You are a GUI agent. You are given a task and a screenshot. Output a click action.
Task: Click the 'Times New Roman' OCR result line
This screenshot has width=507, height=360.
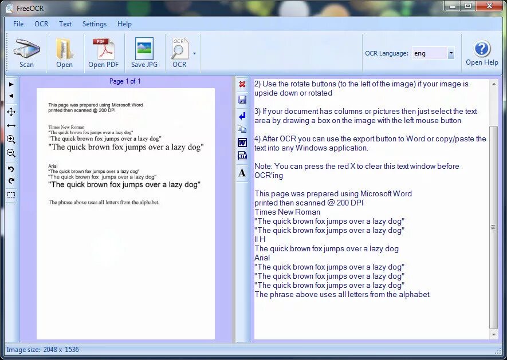[x=288, y=212]
